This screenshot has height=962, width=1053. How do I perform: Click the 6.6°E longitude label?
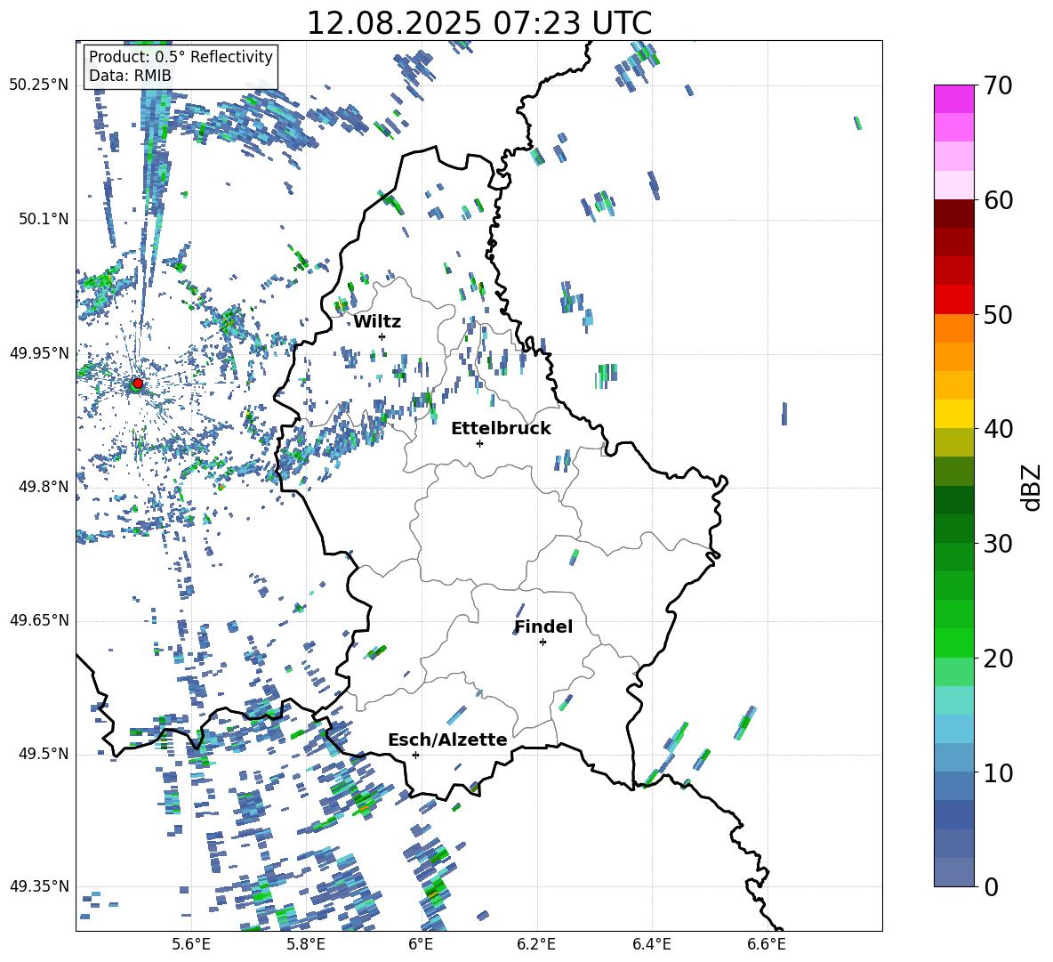click(x=767, y=944)
